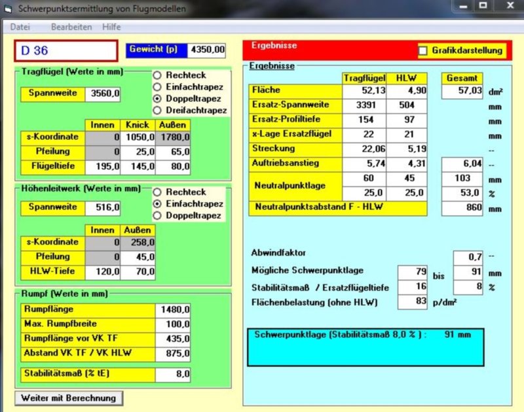Select Einfachtrapez for the Tragflügel
Image resolution: width=524 pixels, height=412 pixels.
[x=157, y=86]
